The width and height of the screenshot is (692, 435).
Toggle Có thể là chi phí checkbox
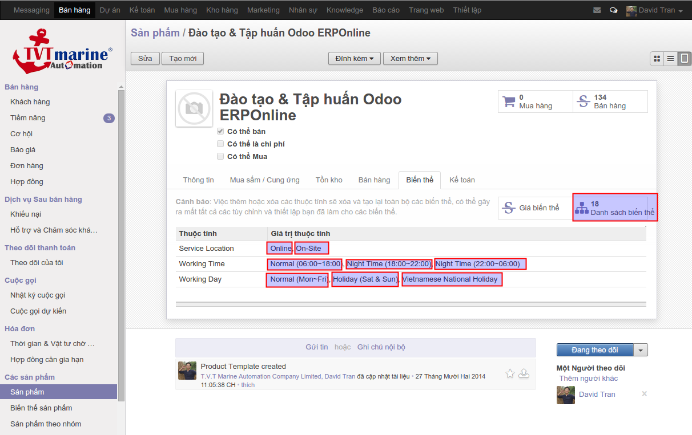(220, 144)
